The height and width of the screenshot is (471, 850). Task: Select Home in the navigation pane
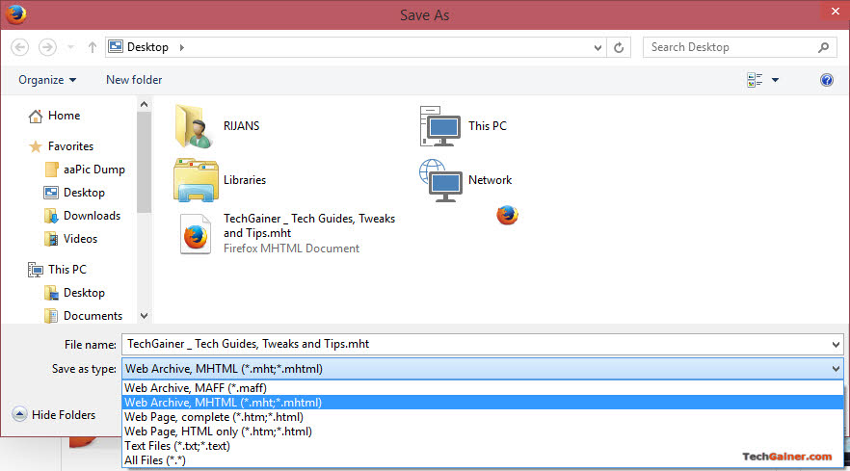tap(54, 116)
